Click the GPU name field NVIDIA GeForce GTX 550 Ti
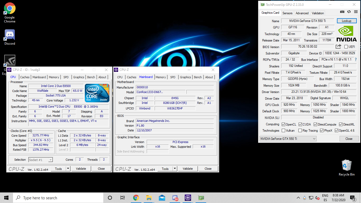 (x=308, y=21)
